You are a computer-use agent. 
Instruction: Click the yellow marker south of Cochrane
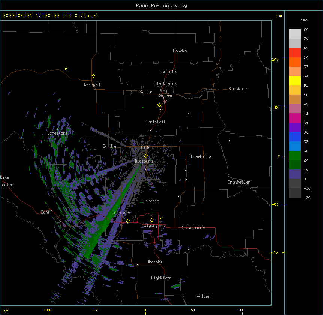click(x=127, y=221)
